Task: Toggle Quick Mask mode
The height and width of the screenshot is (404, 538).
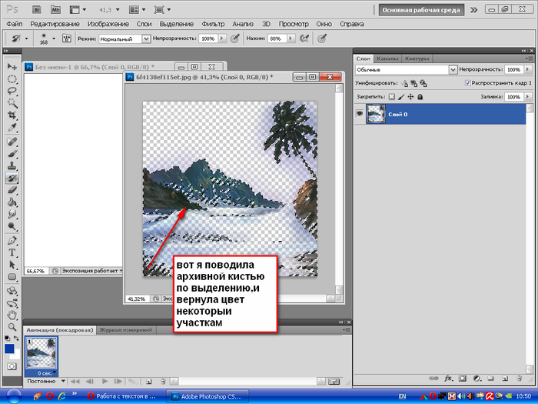Action: pos(12,366)
